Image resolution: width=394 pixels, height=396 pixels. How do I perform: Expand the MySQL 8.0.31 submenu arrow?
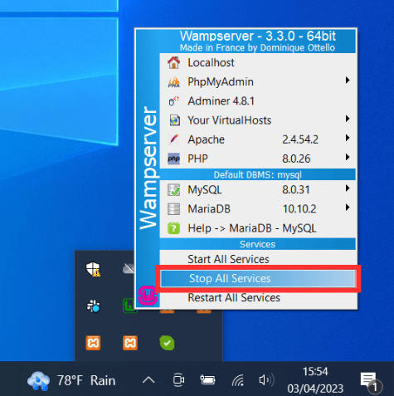click(x=348, y=188)
